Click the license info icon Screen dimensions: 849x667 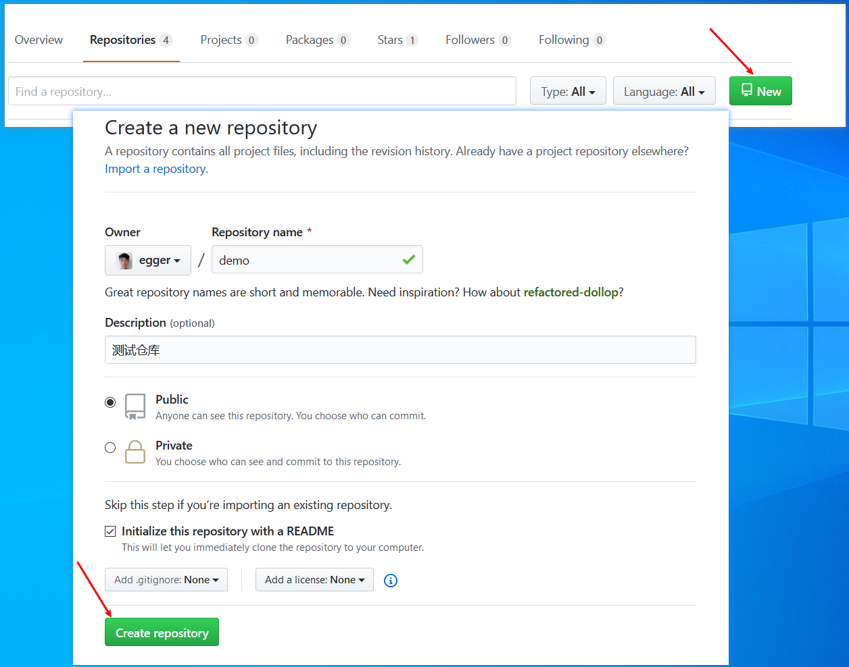coord(391,581)
